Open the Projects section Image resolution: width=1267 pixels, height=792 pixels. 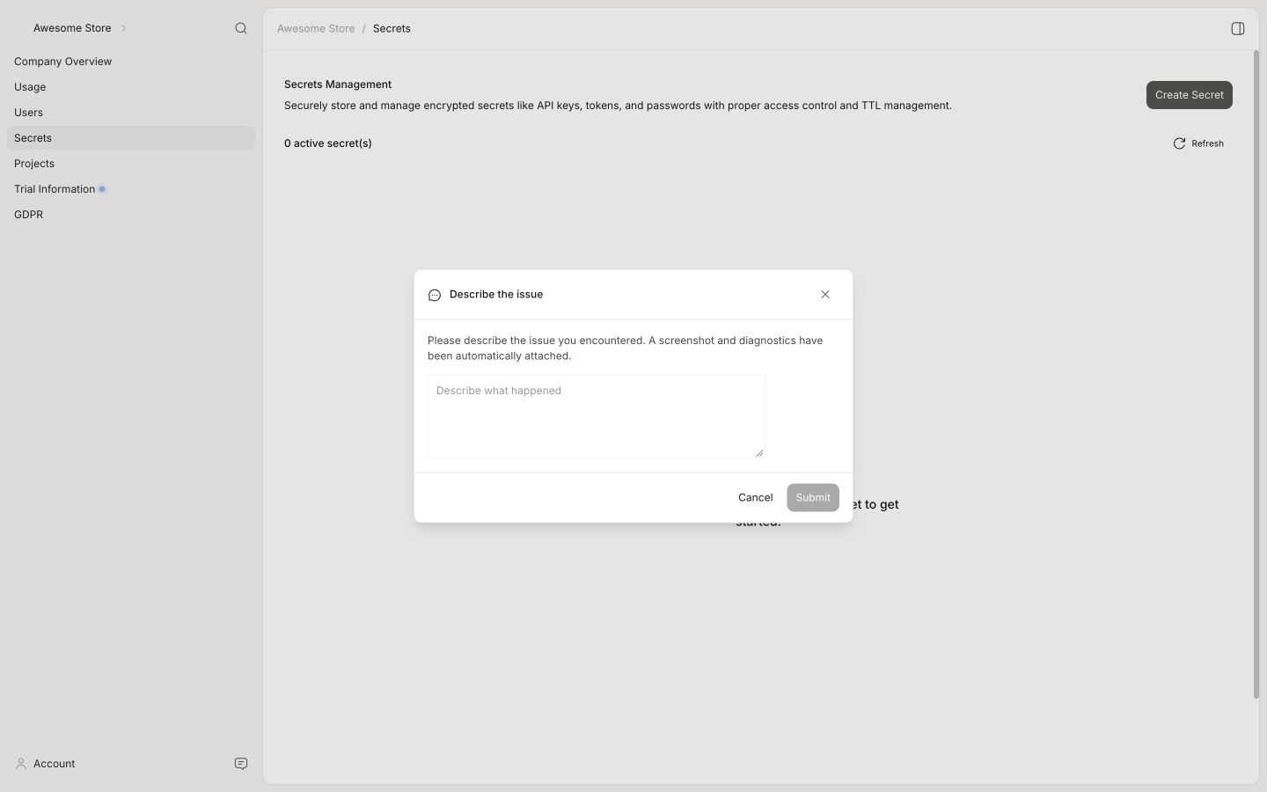[131, 164]
